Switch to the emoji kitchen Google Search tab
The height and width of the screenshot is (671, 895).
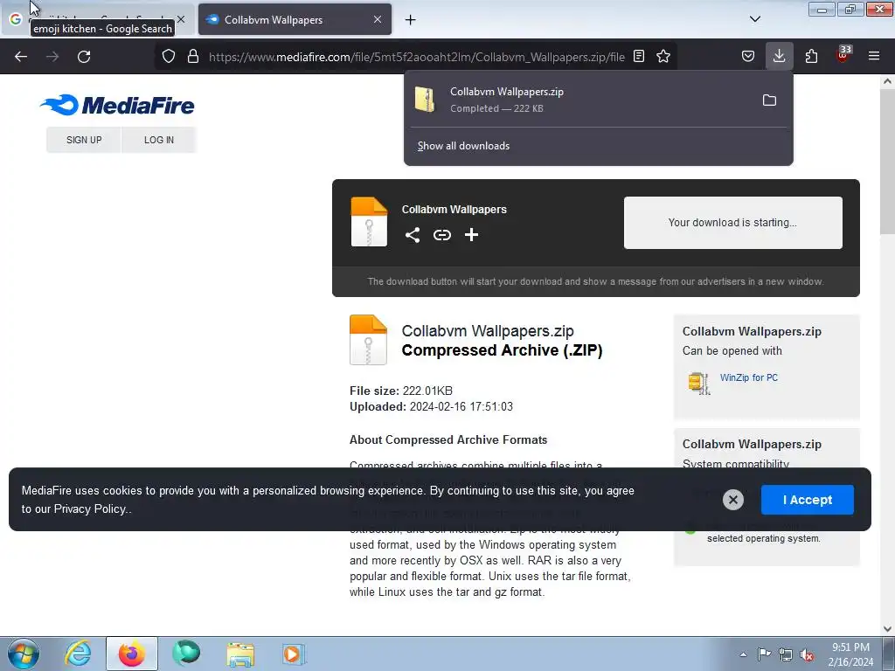coord(97,19)
